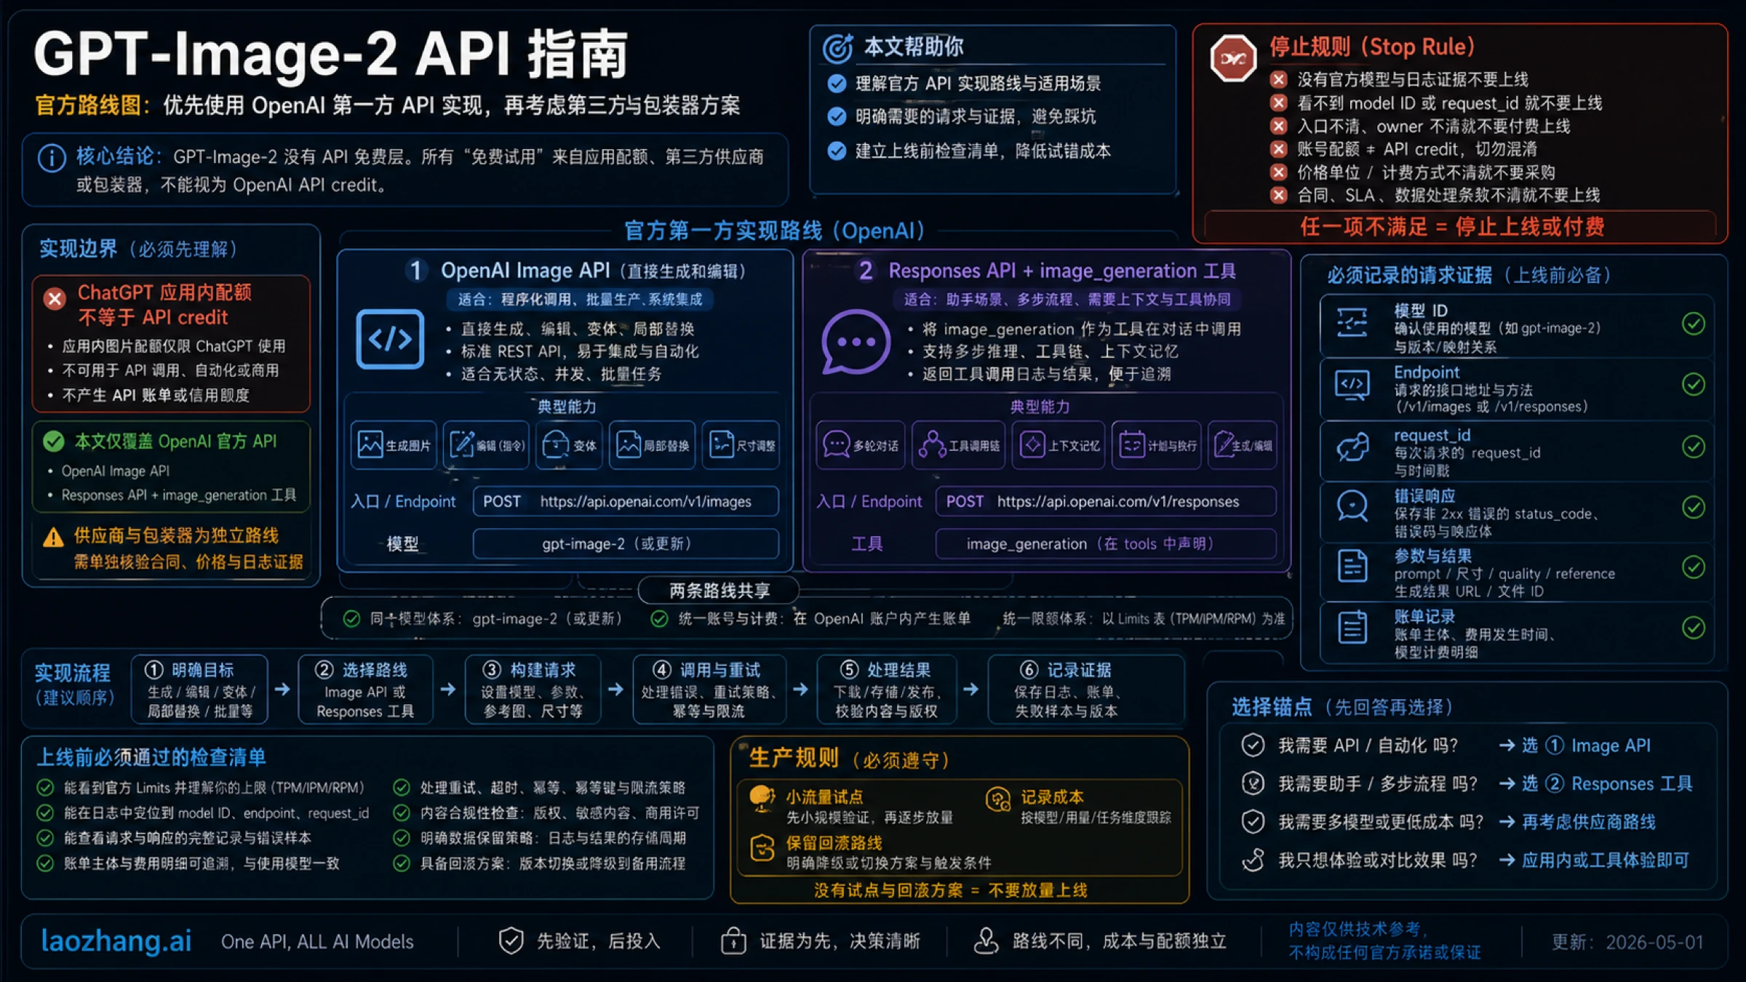The height and width of the screenshot is (982, 1746).
Task: Toggle the green check for request_id row
Action: (1694, 446)
